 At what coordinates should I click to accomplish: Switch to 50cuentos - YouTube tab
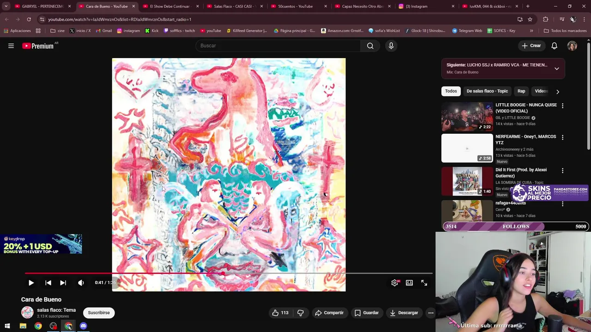click(299, 6)
